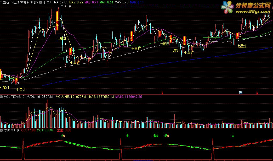273x161 pixels.
Task: Select the CC: 77.80 value
Action: click(x=29, y=130)
